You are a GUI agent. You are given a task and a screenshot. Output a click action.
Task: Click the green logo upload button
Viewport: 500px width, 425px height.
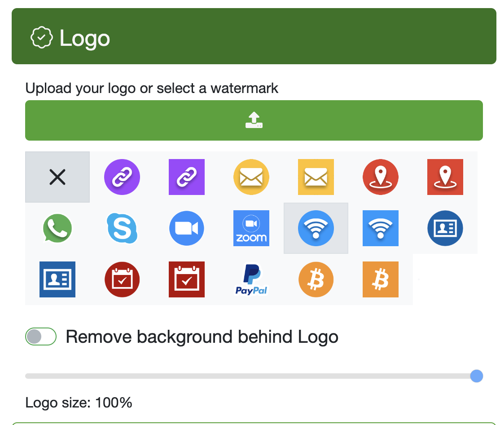[x=254, y=120]
